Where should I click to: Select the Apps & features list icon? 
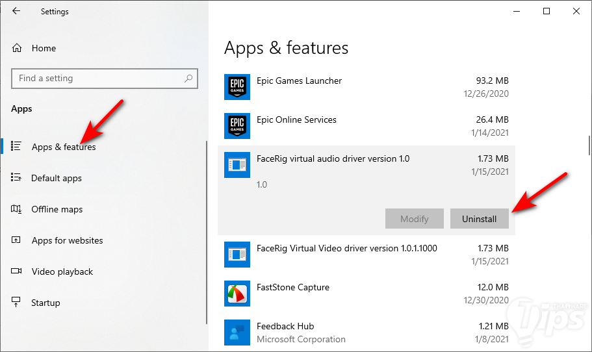[16, 146]
